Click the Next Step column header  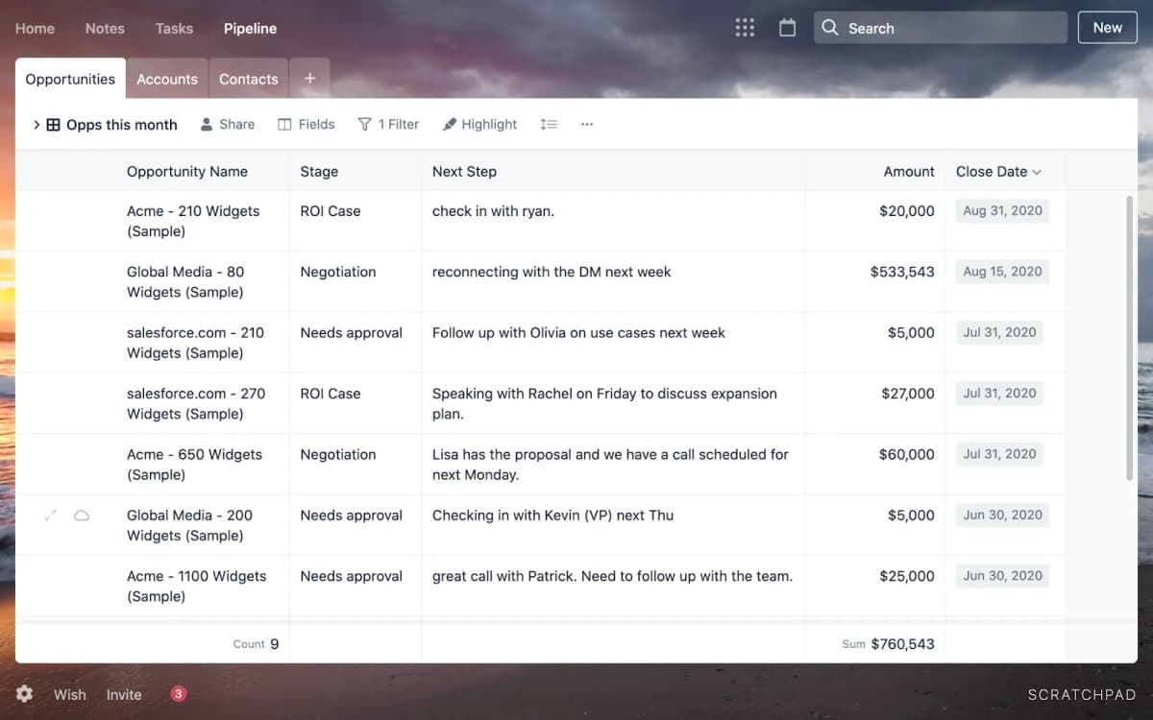464,172
